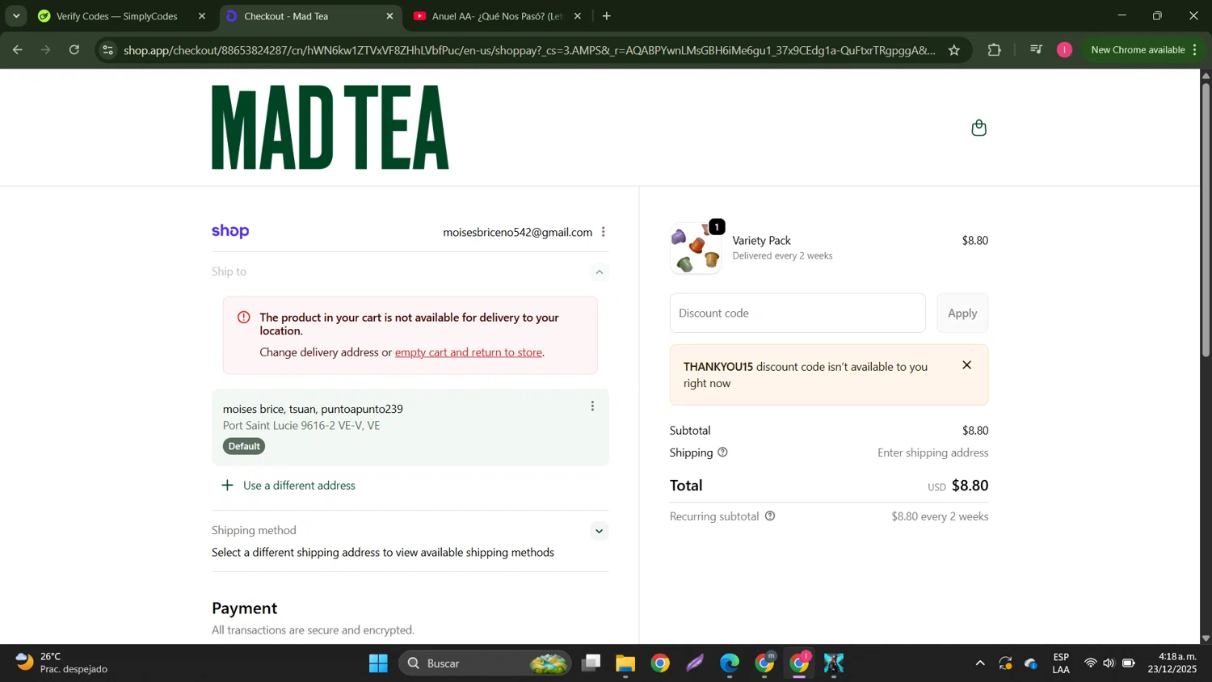Open a new browser tab
Image resolution: width=1212 pixels, height=682 pixels.
tap(607, 16)
